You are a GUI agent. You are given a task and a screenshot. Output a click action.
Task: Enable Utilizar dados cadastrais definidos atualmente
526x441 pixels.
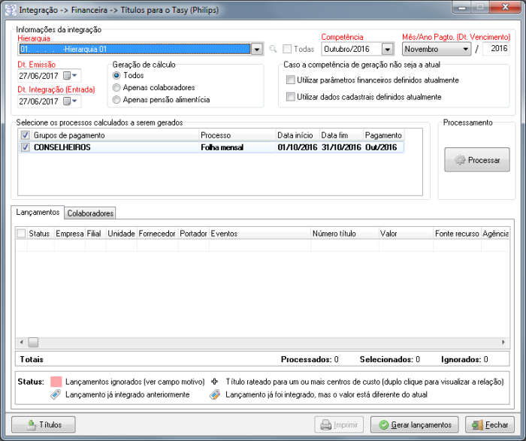click(291, 97)
